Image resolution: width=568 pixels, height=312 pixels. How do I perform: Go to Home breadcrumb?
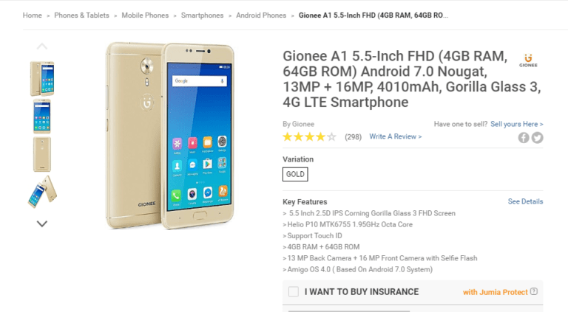pos(33,15)
